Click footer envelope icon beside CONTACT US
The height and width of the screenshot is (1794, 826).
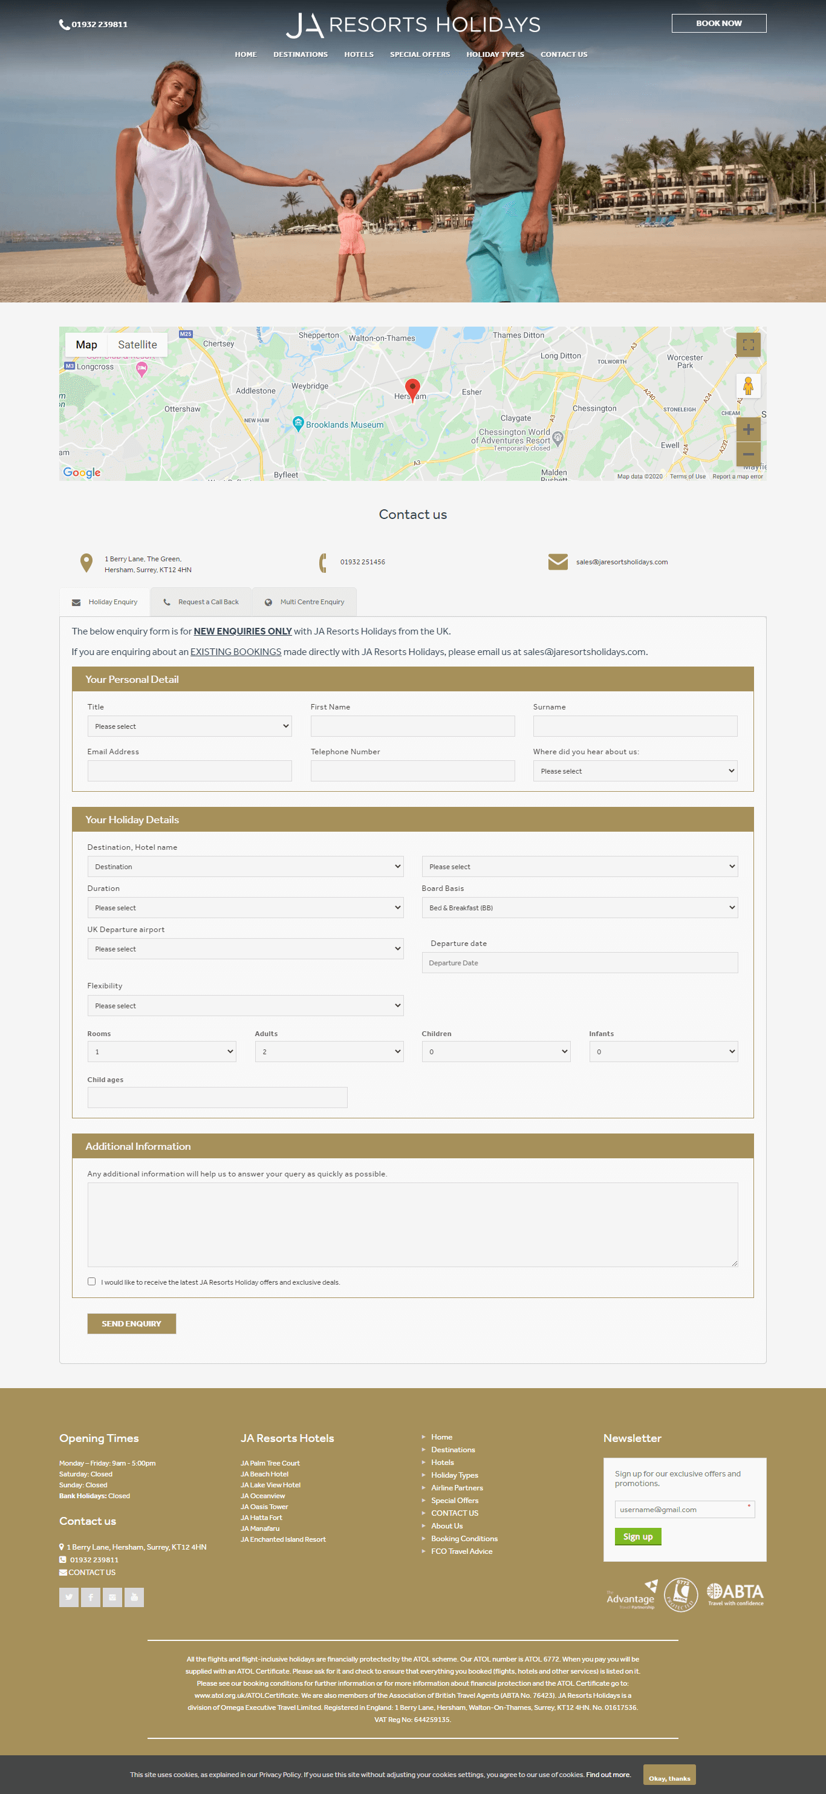(63, 1573)
